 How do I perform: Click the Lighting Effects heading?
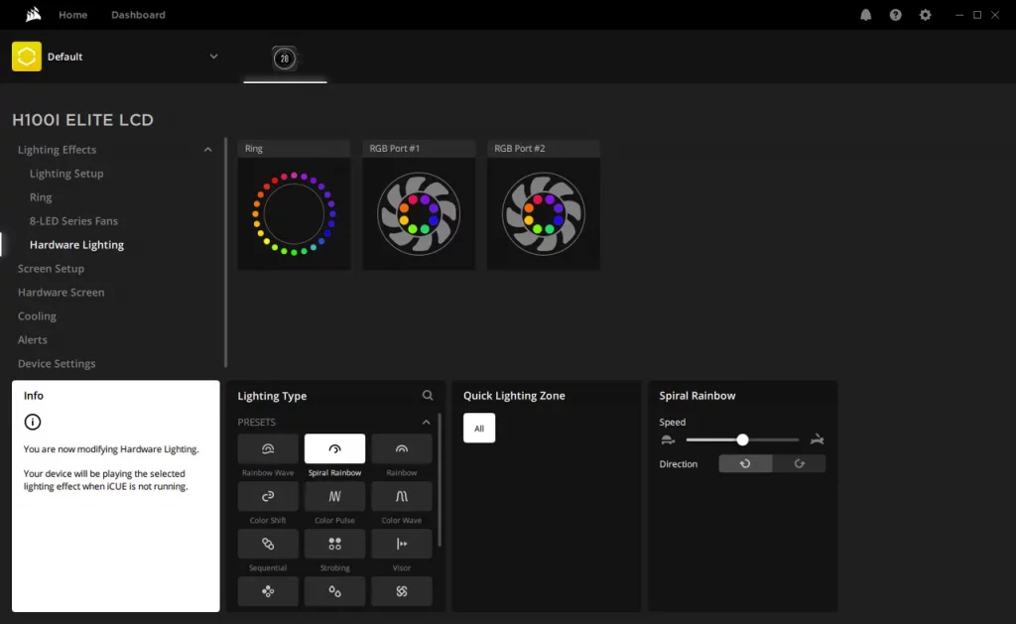(57, 150)
